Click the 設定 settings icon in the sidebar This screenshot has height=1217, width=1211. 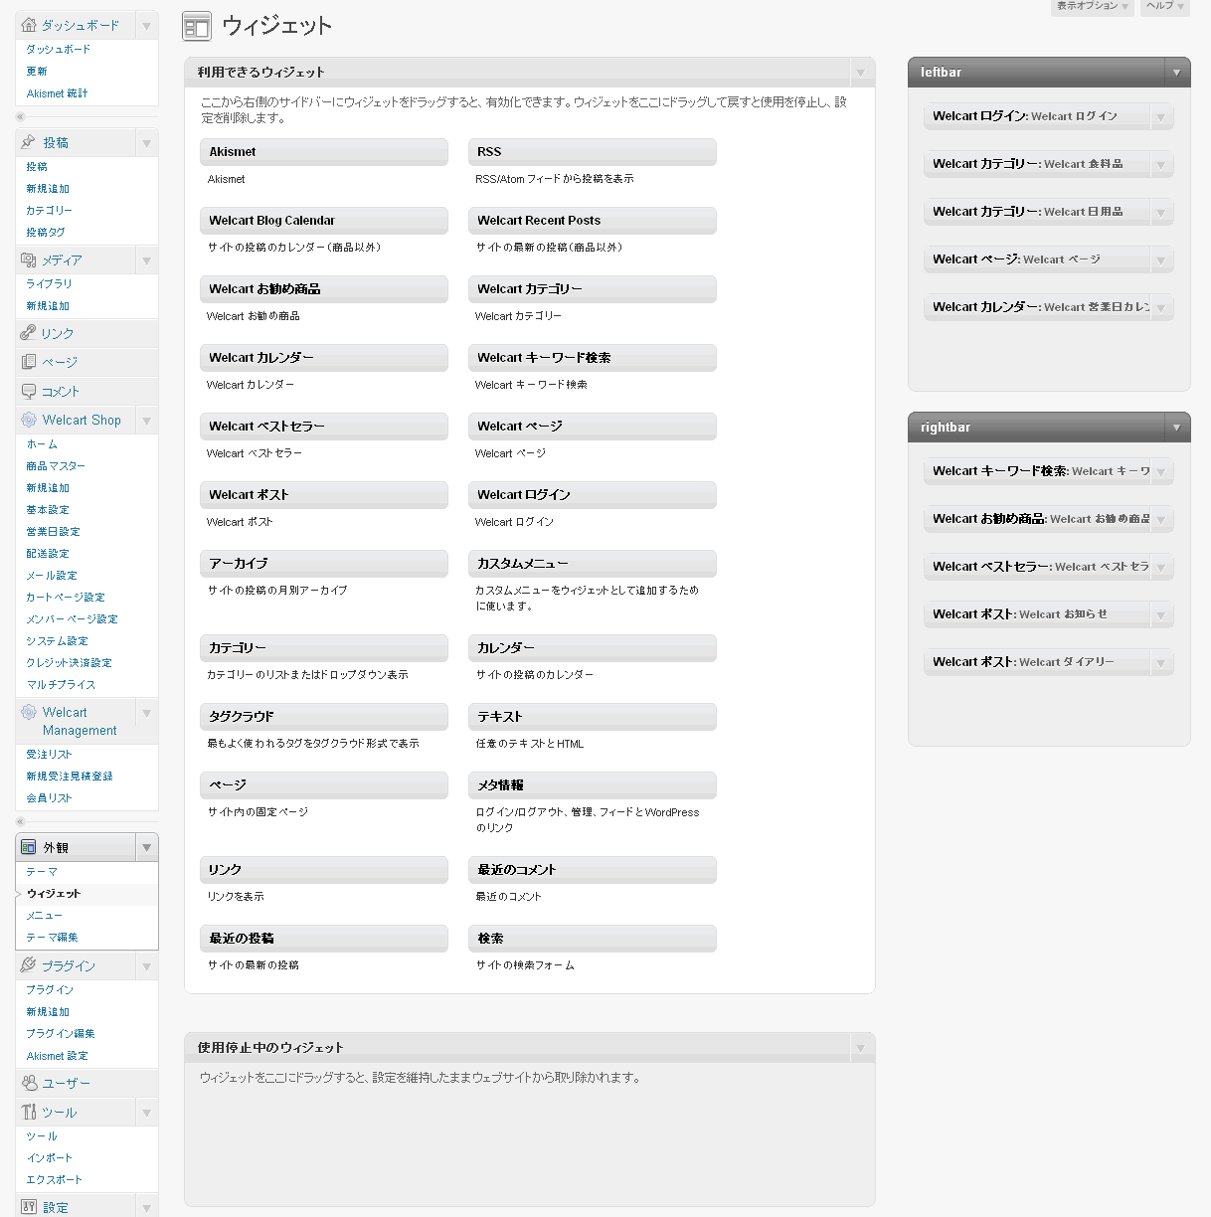point(29,1207)
